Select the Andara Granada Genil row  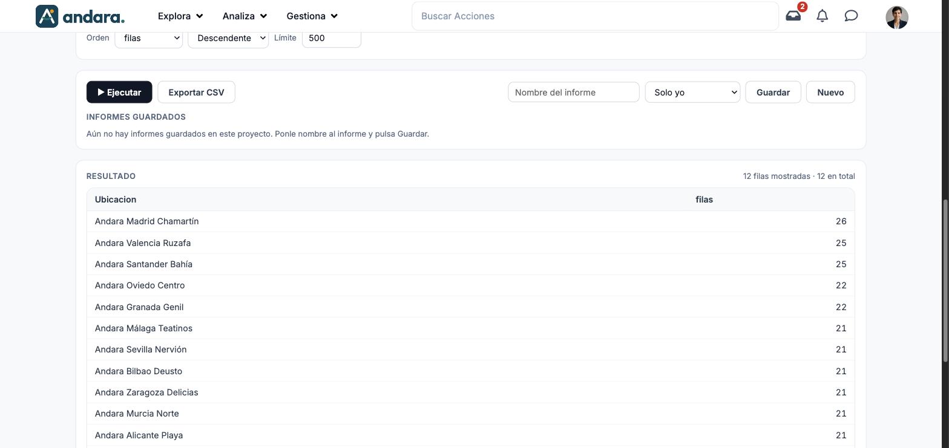click(471, 307)
